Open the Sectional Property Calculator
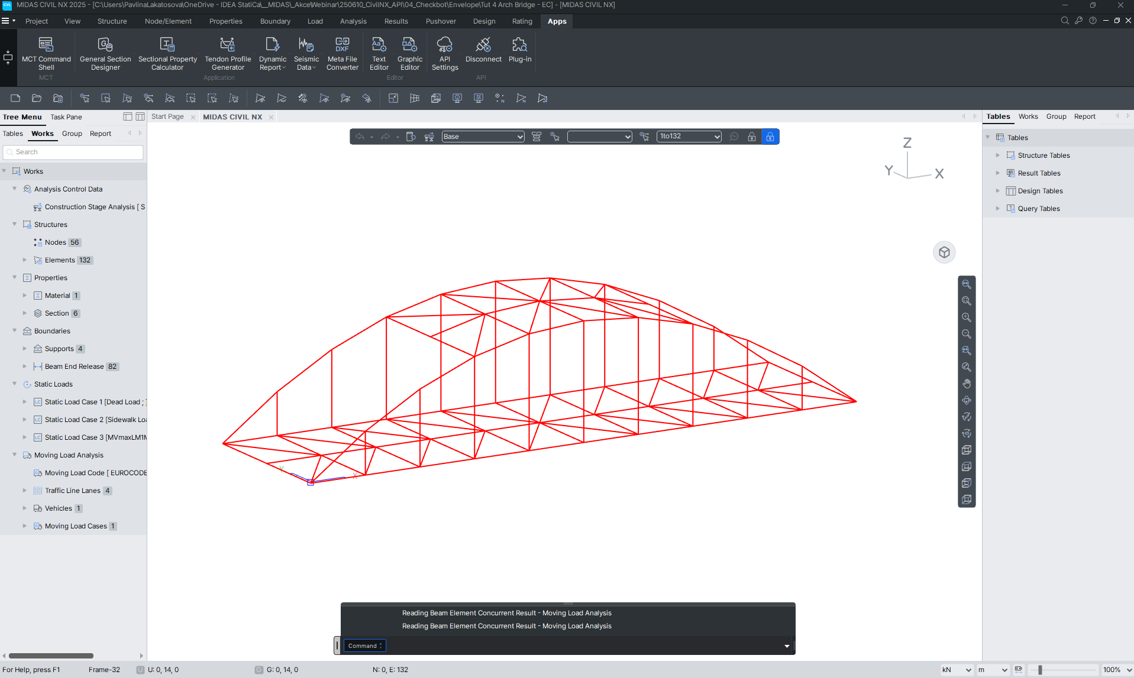Image resolution: width=1134 pixels, height=678 pixels. point(167,53)
